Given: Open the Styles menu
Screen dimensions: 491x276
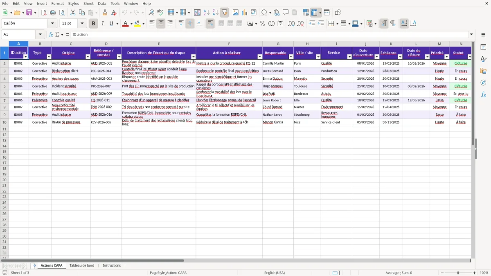Looking at the screenshot, I should pyautogui.click(x=74, y=3).
